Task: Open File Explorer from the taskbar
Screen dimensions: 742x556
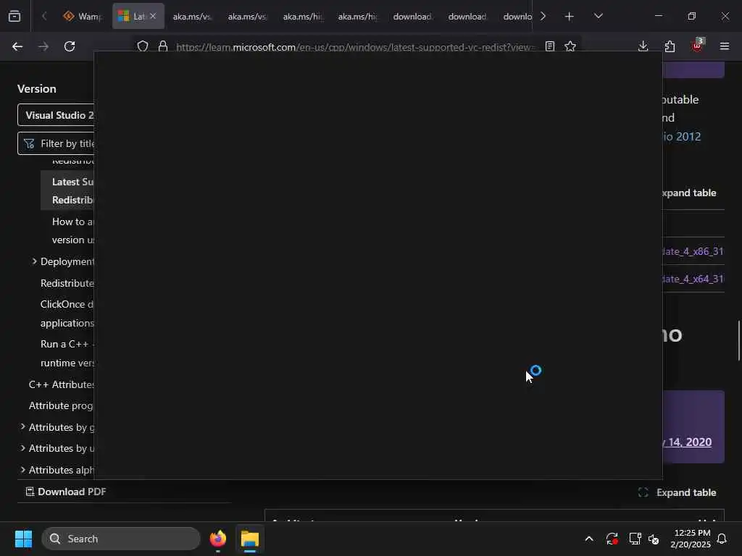Action: point(250,539)
